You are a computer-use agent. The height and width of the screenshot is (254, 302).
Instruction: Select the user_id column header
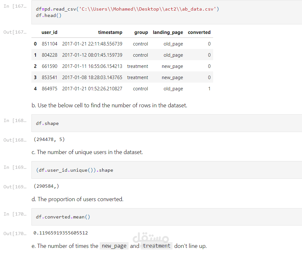point(49,32)
